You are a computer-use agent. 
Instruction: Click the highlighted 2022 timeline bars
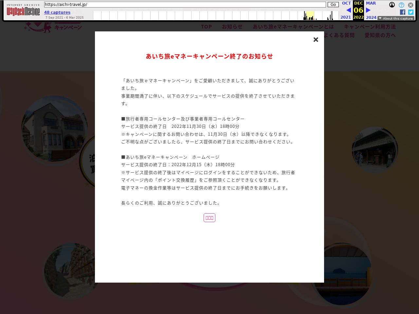(x=309, y=16)
